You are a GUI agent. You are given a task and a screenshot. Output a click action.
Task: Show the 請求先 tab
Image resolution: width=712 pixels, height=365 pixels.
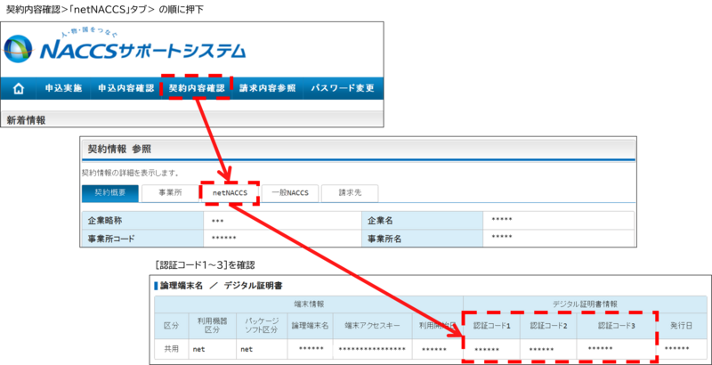(348, 192)
